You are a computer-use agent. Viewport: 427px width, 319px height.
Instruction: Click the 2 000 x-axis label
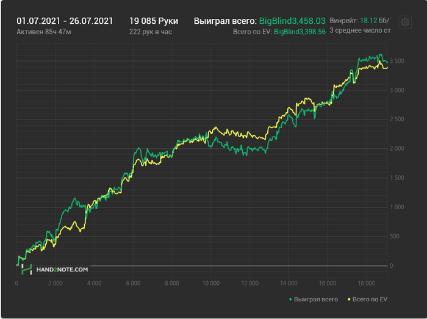coord(56,284)
